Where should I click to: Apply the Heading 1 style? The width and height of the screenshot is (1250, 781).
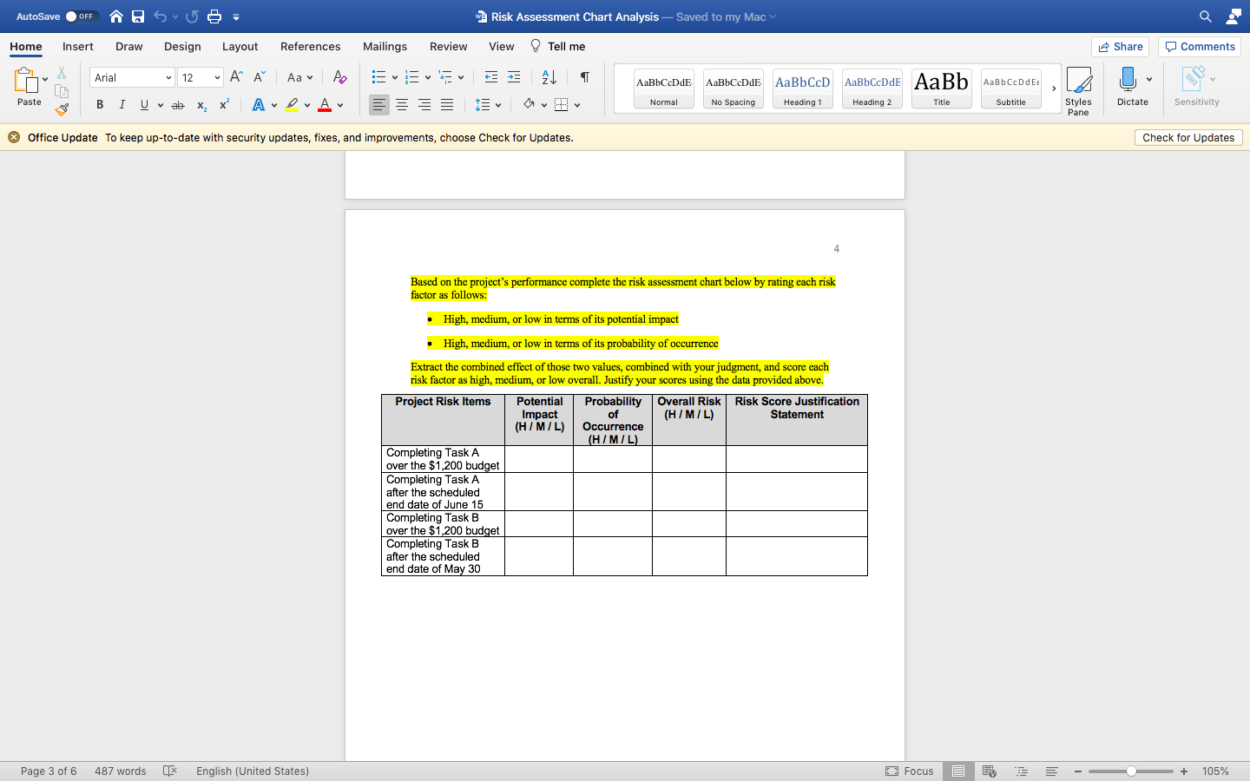[803, 89]
